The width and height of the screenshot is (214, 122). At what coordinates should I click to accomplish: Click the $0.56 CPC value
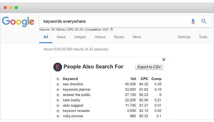pos(144,100)
